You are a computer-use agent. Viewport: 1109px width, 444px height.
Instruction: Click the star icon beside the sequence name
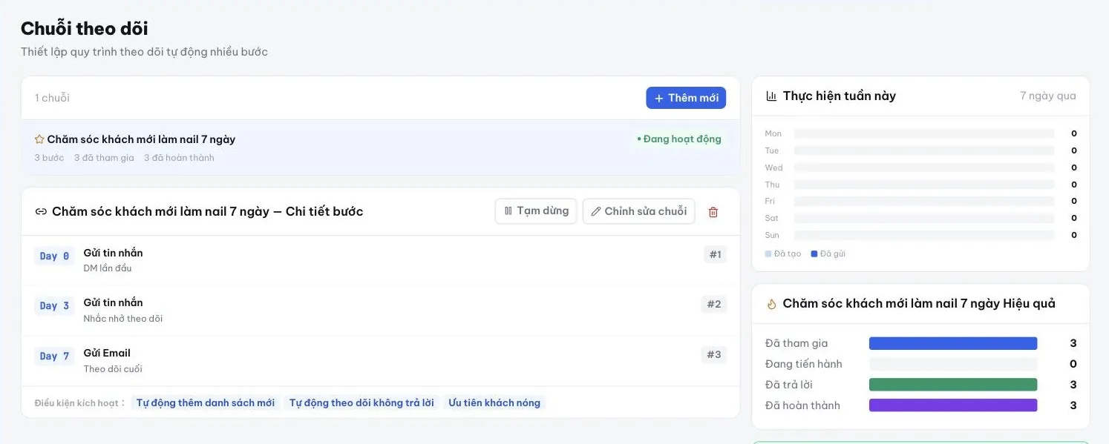point(39,139)
